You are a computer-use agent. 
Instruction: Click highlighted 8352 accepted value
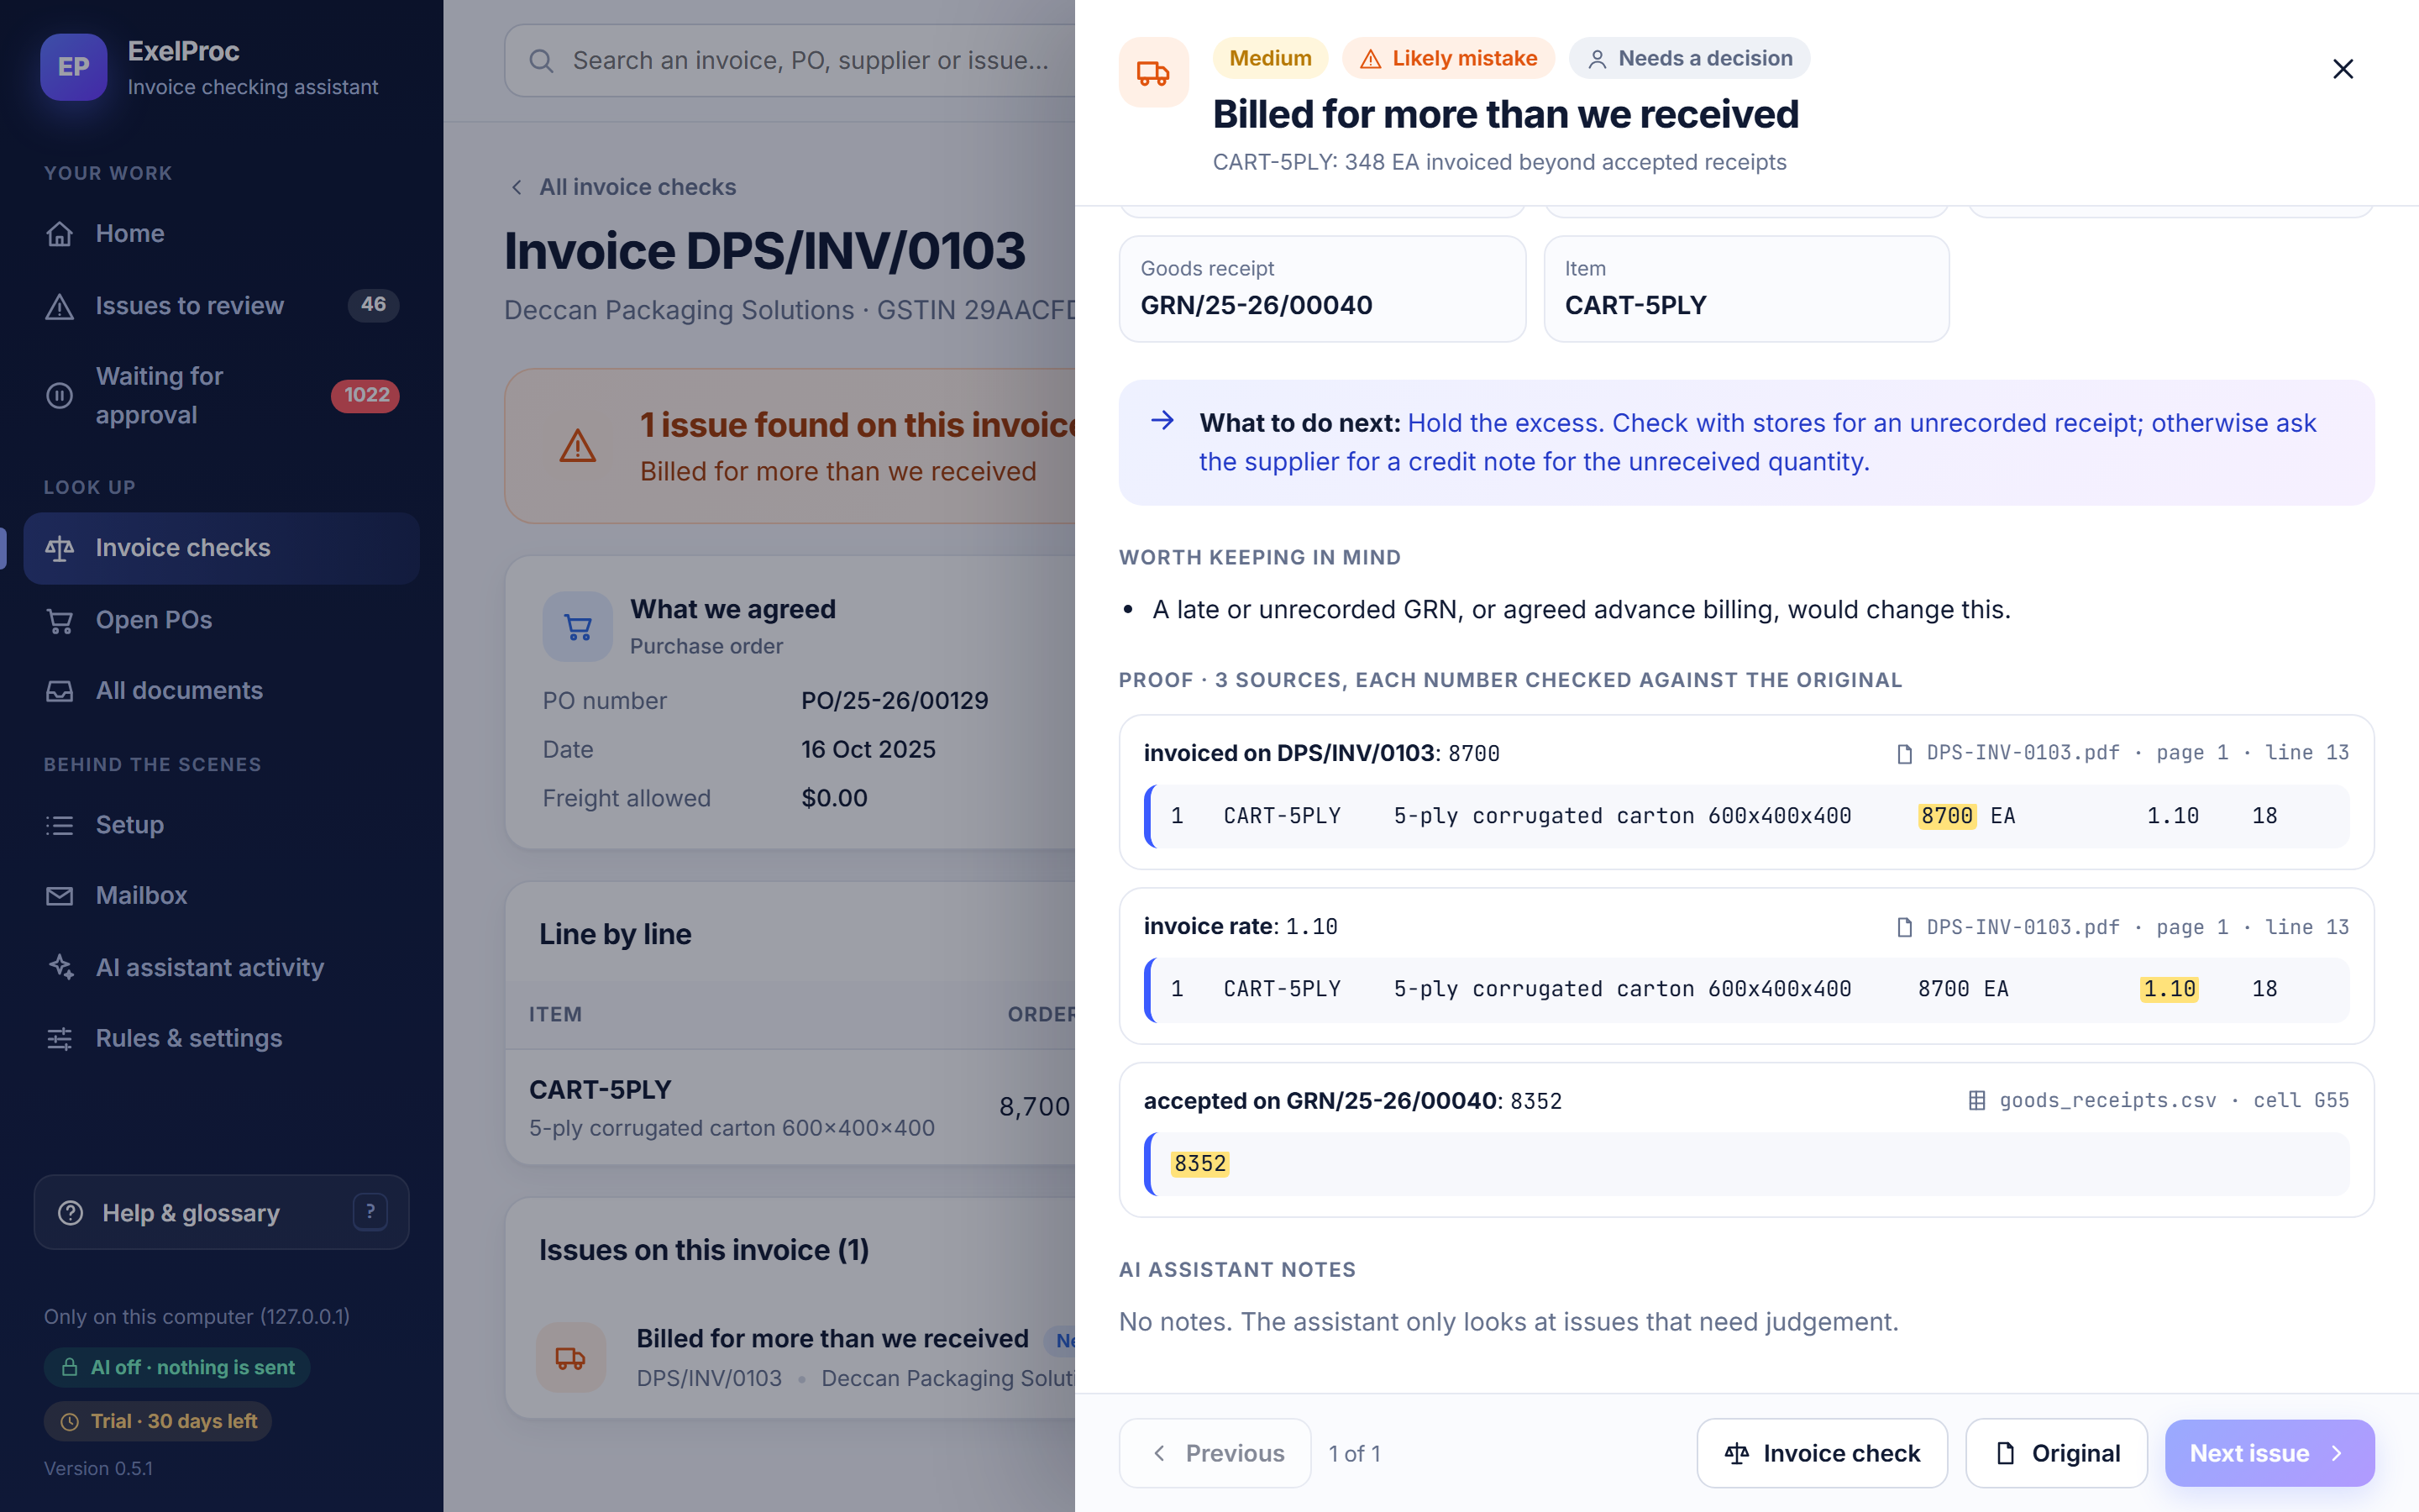1199,1164
